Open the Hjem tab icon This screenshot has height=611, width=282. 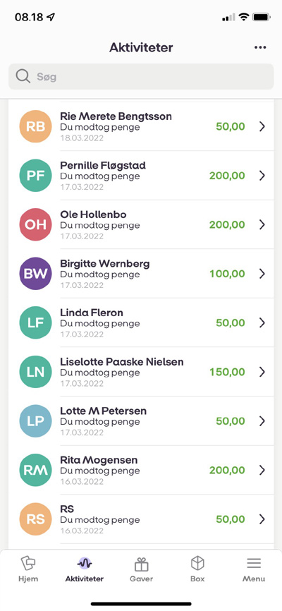pos(28,564)
